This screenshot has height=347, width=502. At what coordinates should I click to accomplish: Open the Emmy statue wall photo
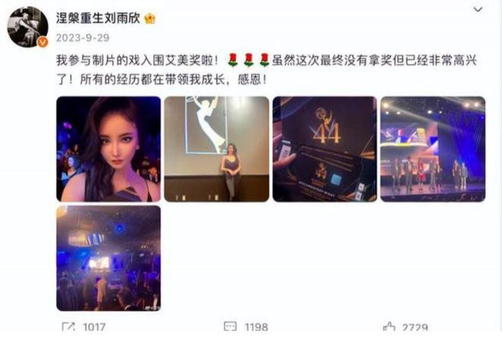click(217, 149)
